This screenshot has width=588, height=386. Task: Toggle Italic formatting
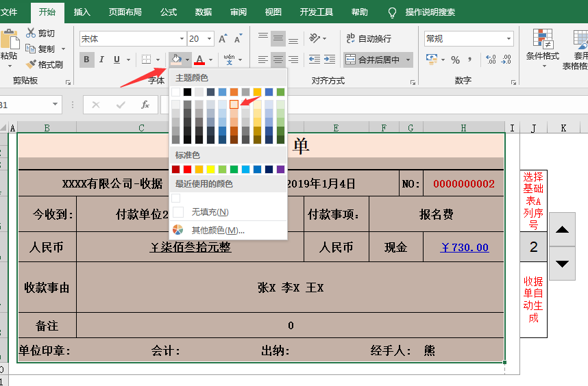tap(101, 60)
